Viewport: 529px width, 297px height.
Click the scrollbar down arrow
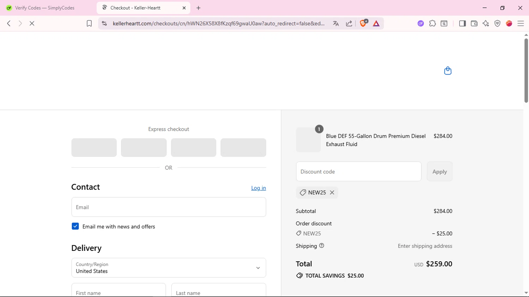pos(526,293)
